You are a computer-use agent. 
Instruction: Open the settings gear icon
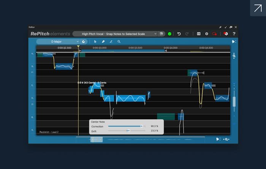pyautogui.click(x=226, y=34)
